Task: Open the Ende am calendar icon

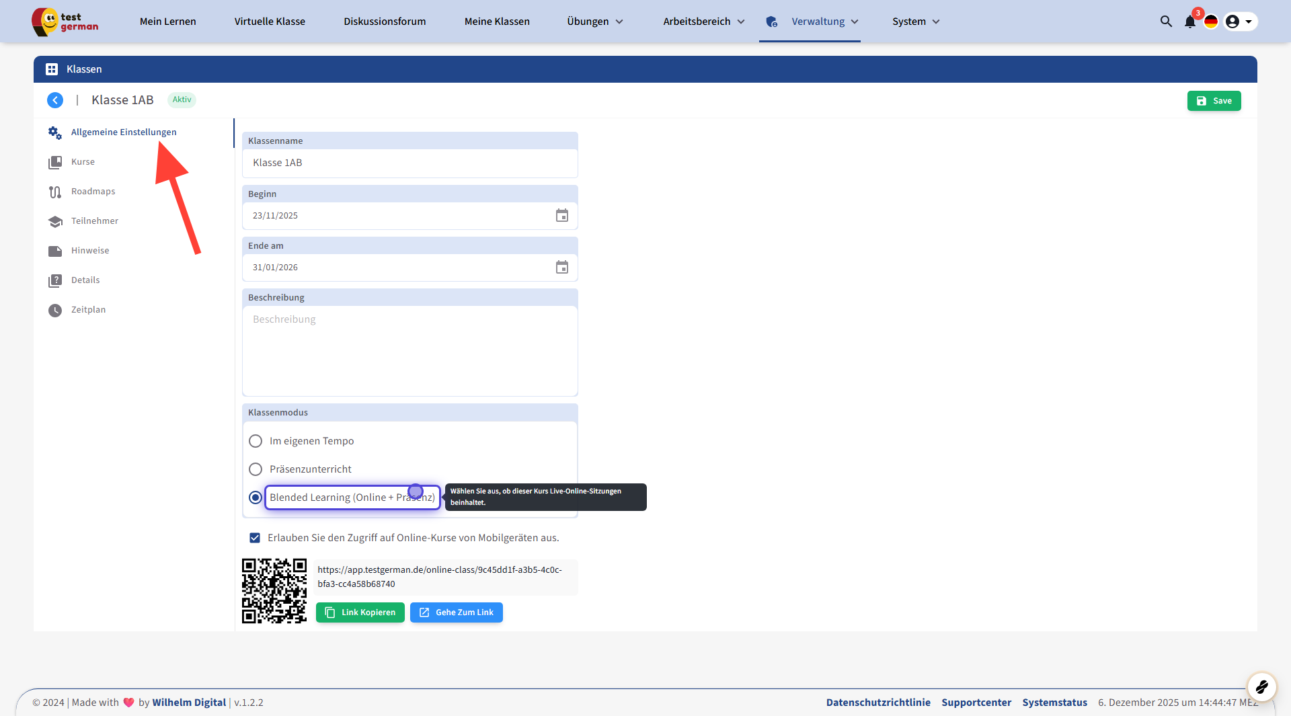Action: point(562,268)
